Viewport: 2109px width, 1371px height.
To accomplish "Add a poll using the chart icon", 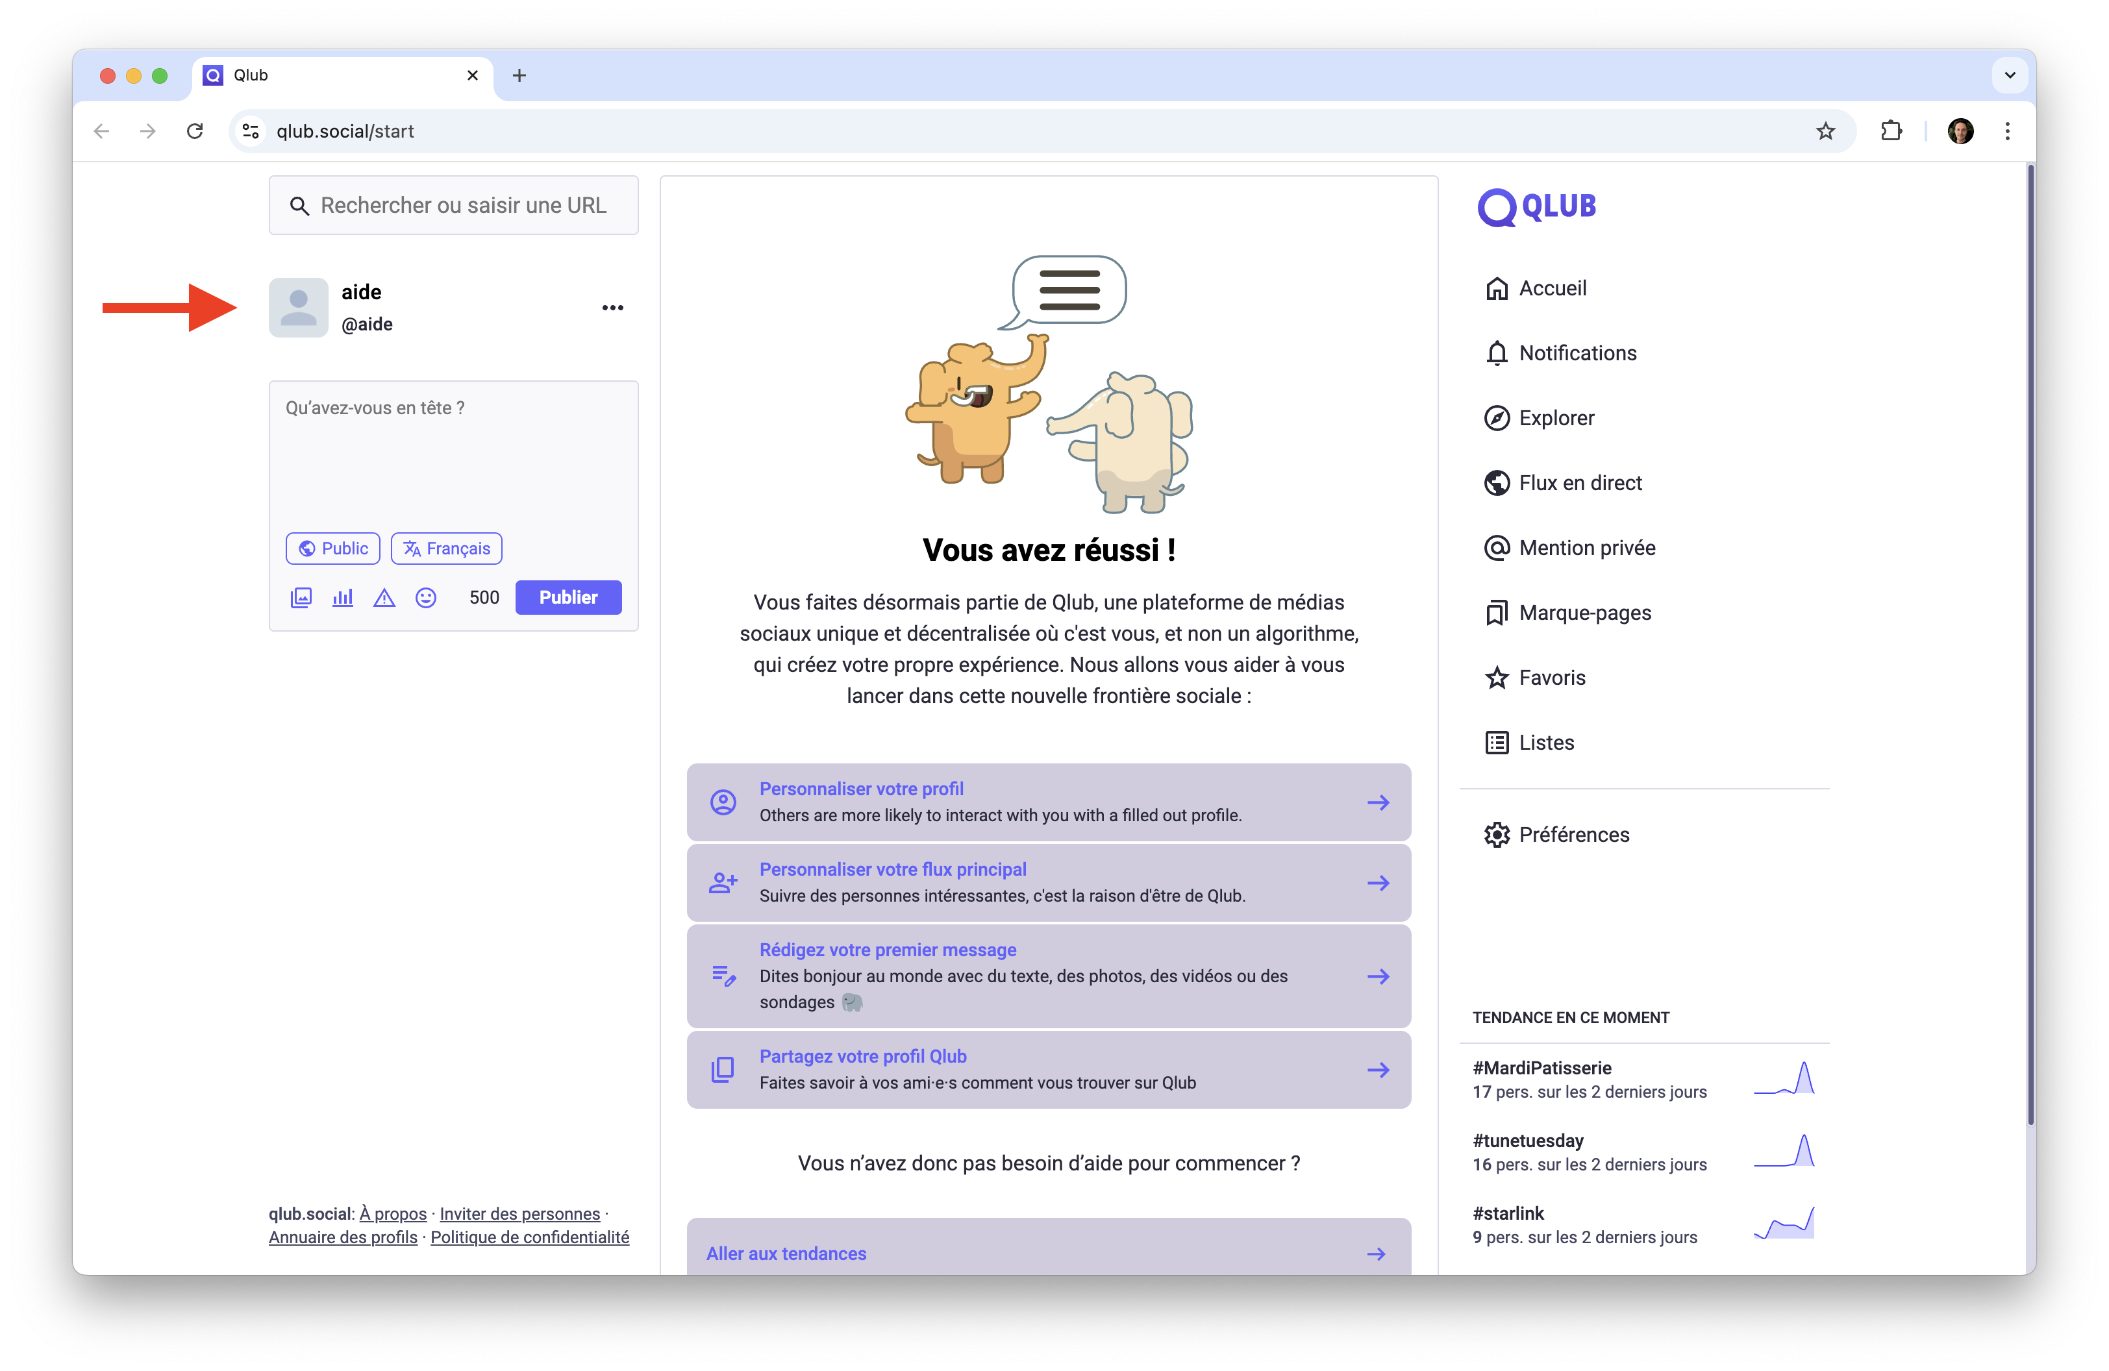I will pyautogui.click(x=343, y=598).
